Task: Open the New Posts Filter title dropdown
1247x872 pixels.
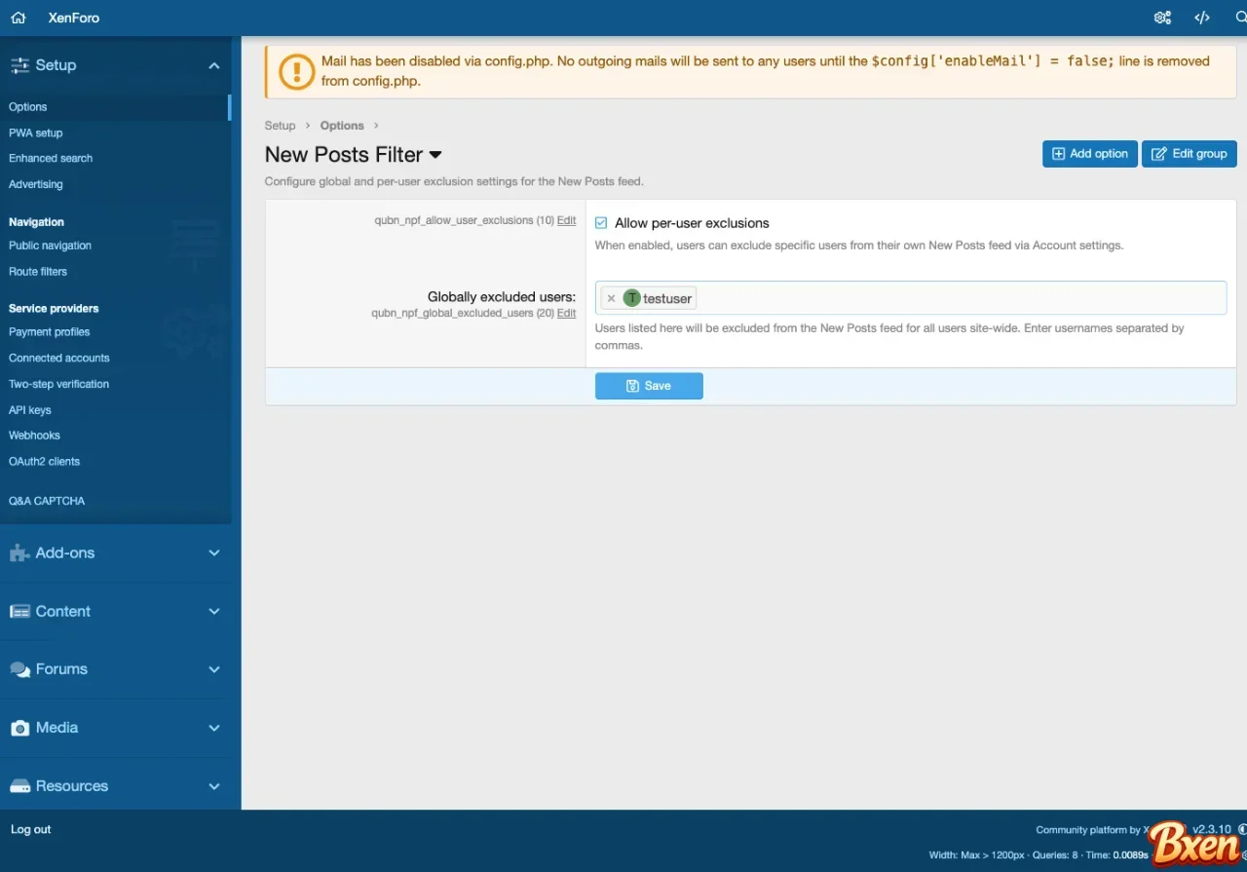Action: point(435,155)
